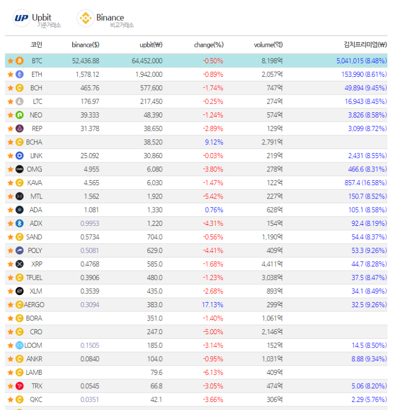Click the REP coin icon
393x410 pixels.
[20, 129]
